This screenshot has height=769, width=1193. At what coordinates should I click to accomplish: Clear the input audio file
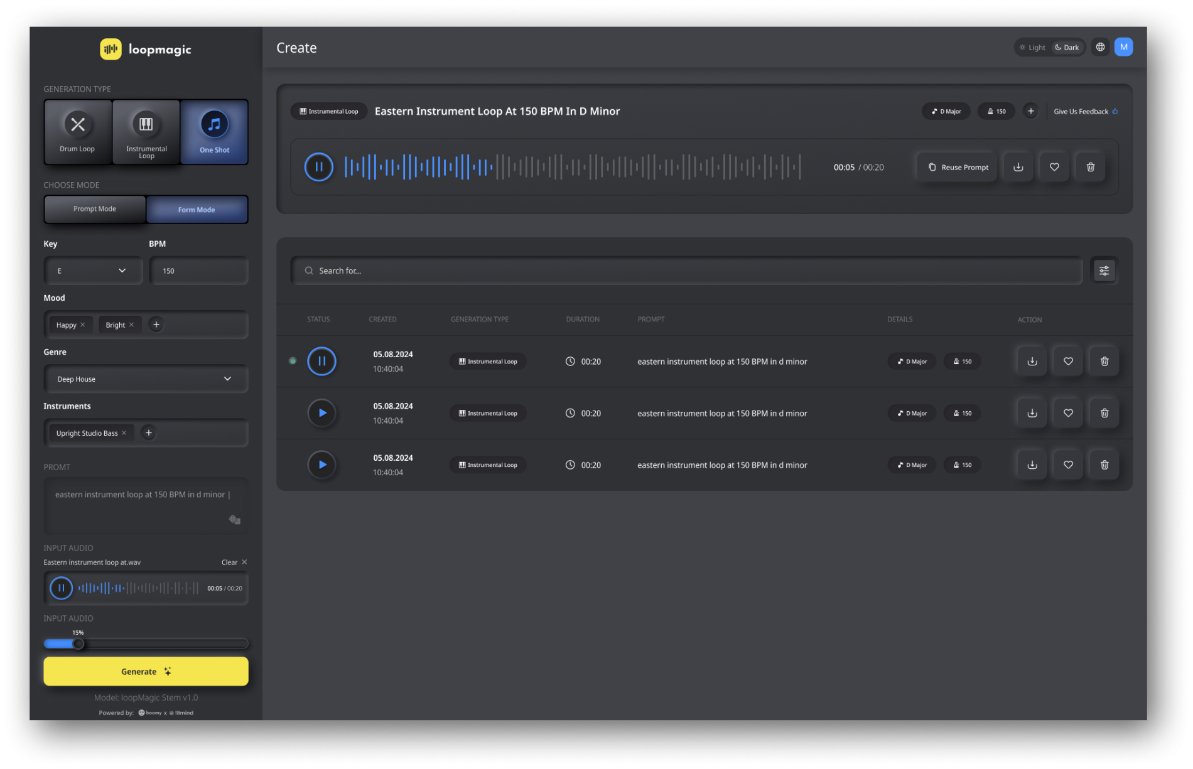(x=234, y=562)
